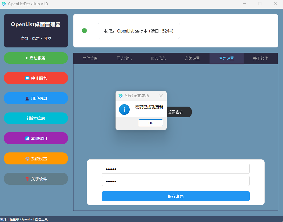Click the red question mark icon
The image size is (283, 222).
[27, 179]
